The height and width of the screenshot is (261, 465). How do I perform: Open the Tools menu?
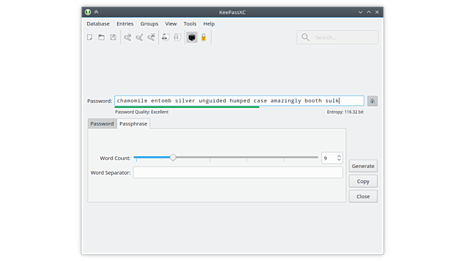190,23
